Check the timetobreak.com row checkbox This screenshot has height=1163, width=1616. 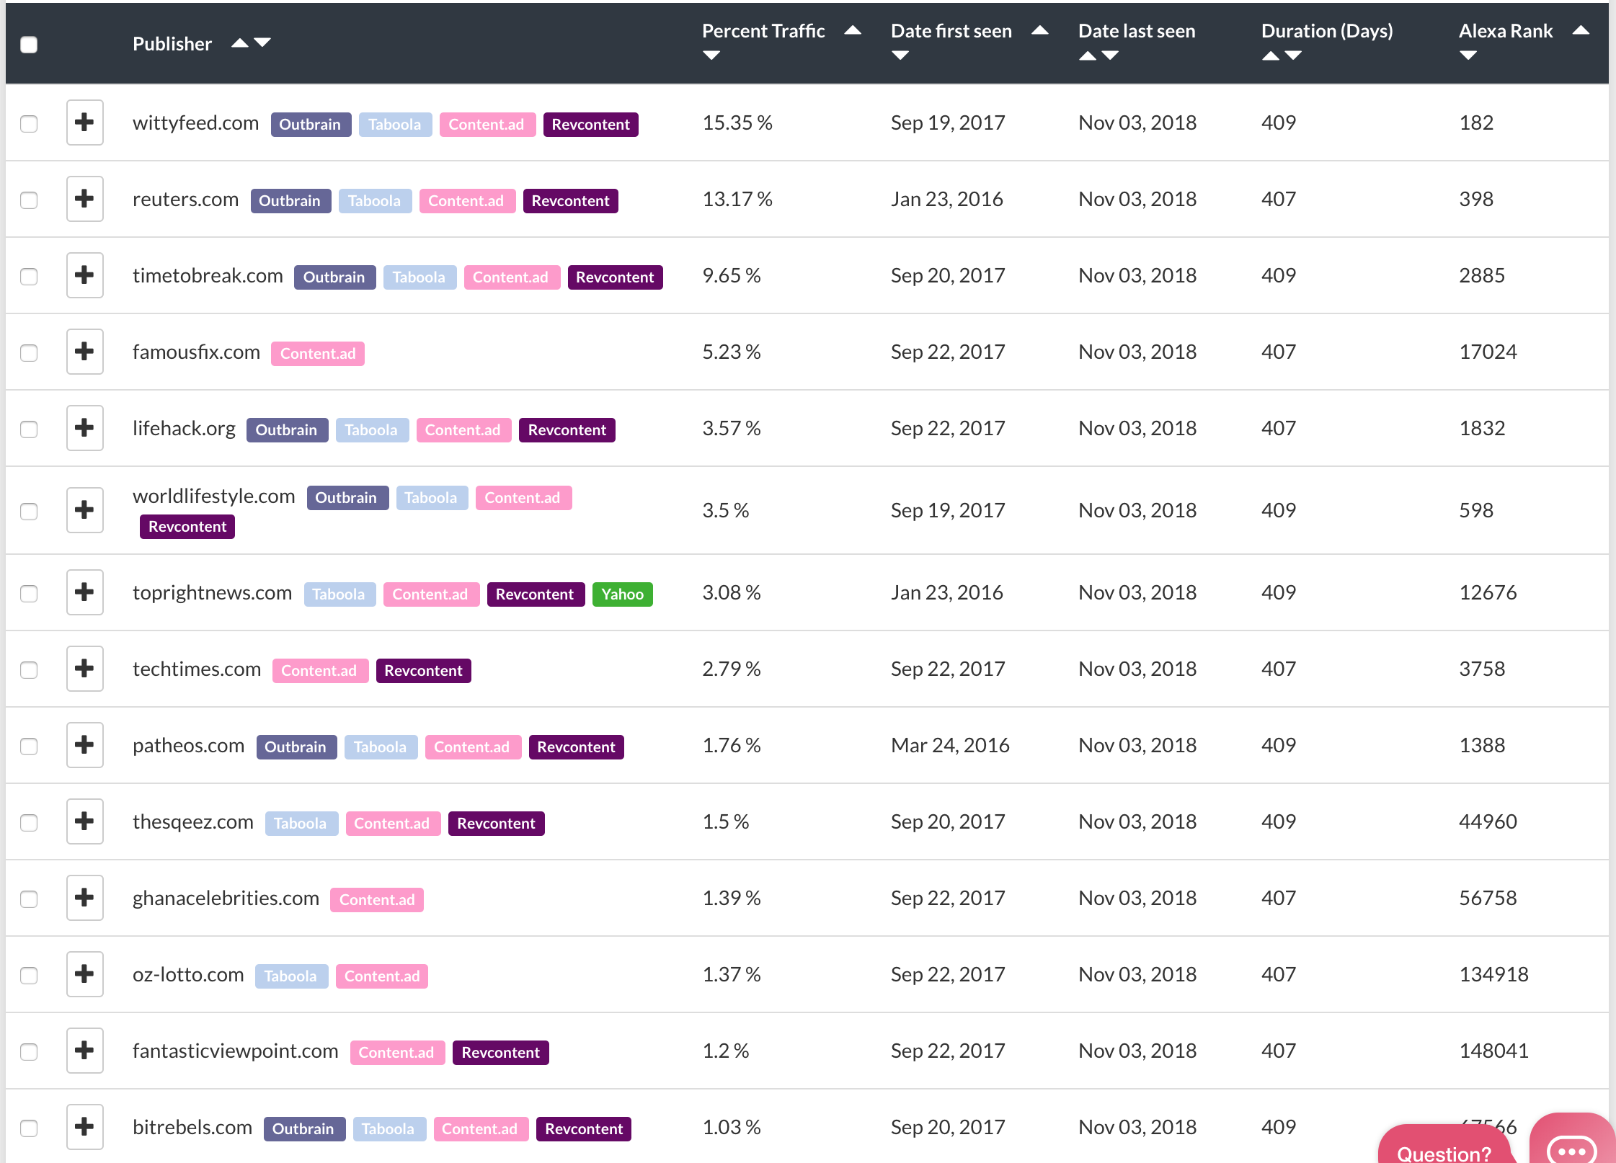pos(29,276)
